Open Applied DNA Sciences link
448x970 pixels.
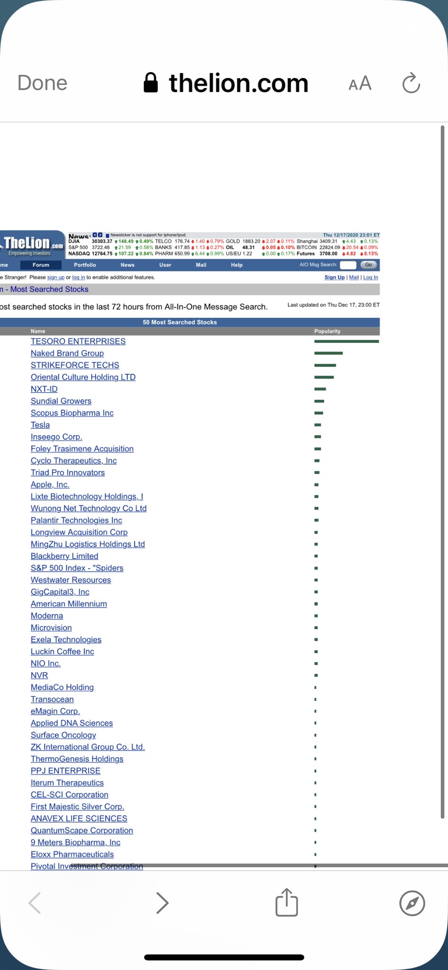(72, 723)
